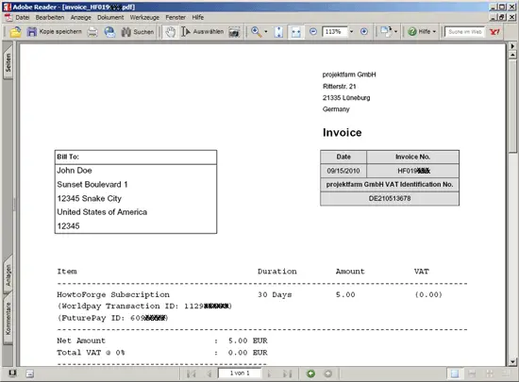This screenshot has height=382, width=519.
Task: Click Net Amount label
Action: pos(81,340)
